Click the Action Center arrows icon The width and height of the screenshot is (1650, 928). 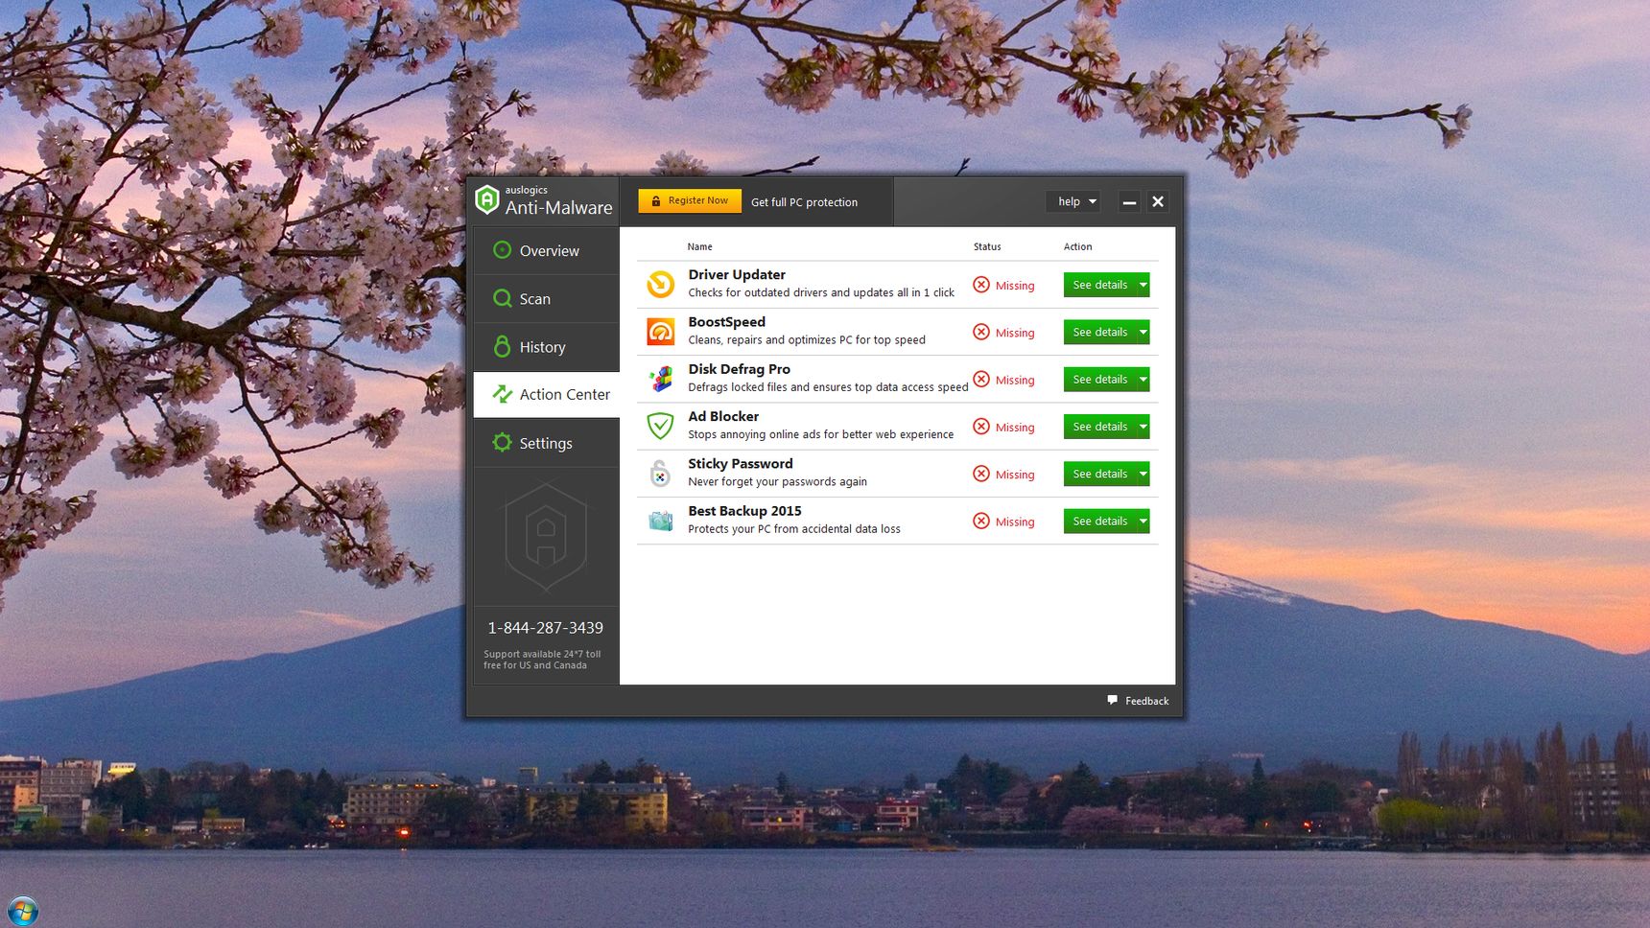tap(502, 394)
